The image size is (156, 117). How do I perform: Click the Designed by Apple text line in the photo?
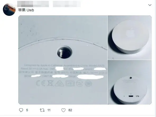click(x=64, y=65)
